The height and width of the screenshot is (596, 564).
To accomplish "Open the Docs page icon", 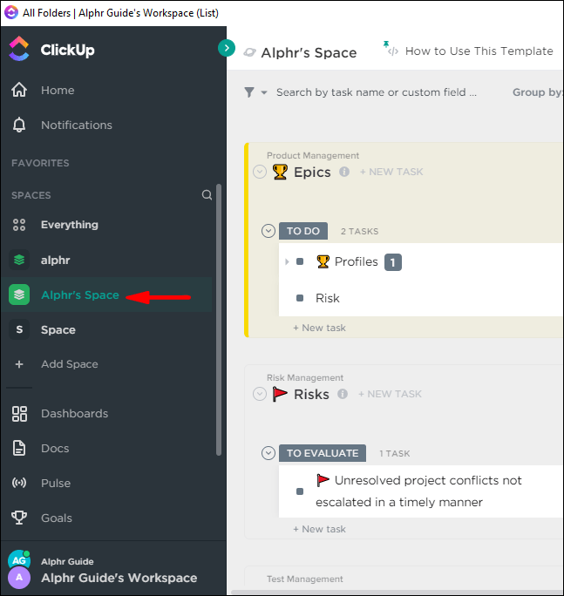I will pos(19,448).
